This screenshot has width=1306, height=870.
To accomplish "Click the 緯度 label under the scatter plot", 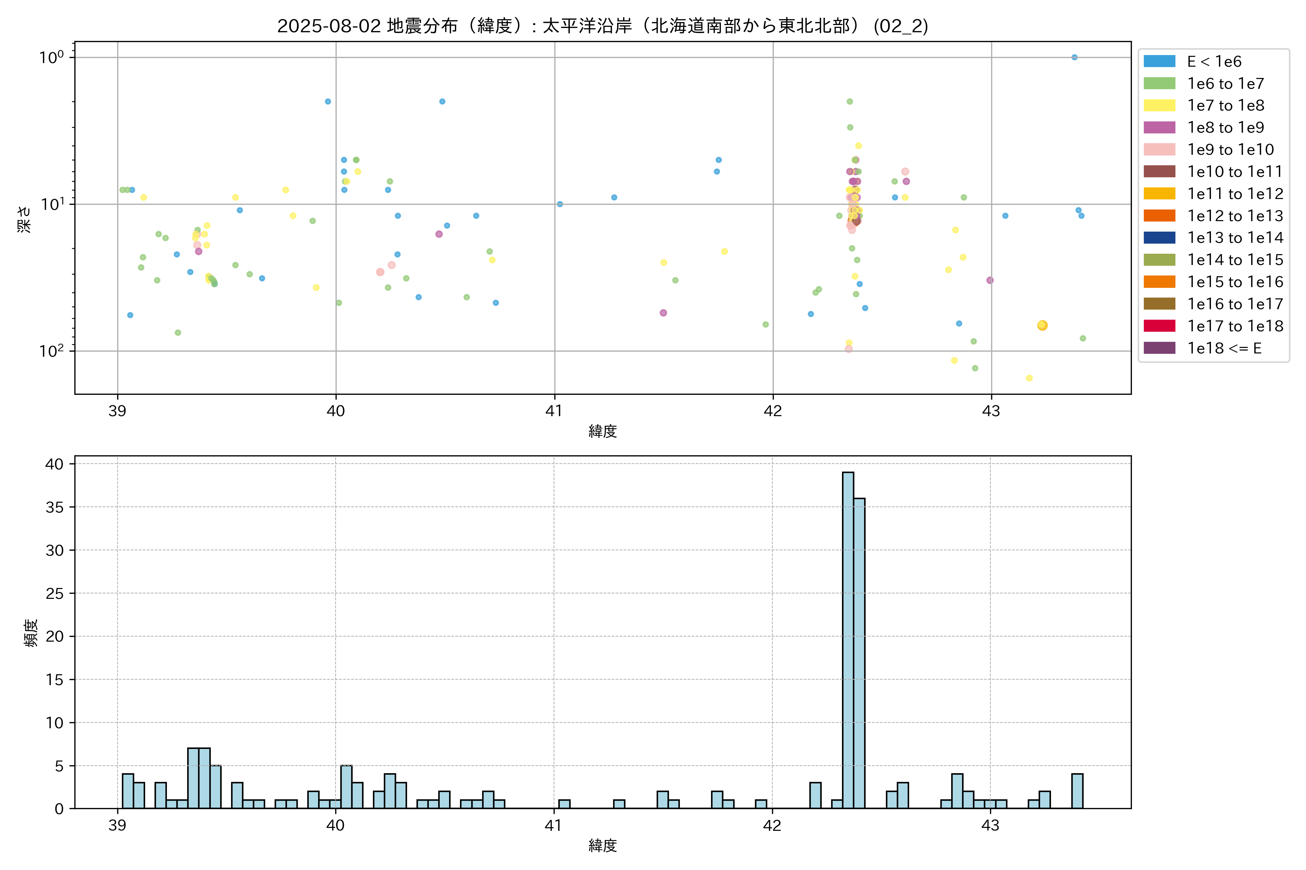I will (603, 431).
